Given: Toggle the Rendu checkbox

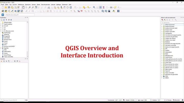Looking at the screenshot, I should [x=167, y=100].
